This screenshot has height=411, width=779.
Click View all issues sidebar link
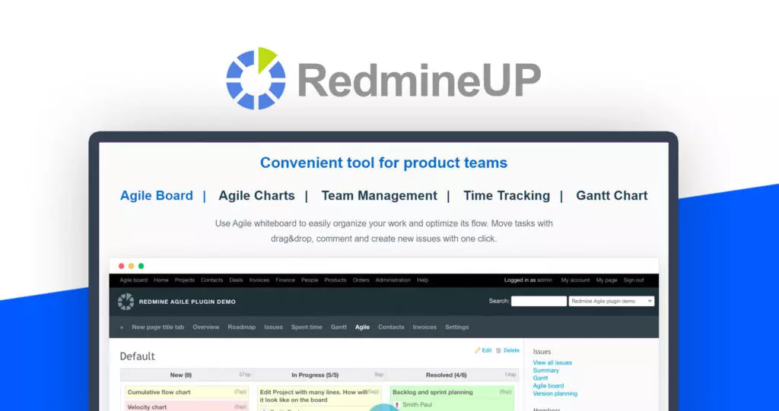coord(552,363)
